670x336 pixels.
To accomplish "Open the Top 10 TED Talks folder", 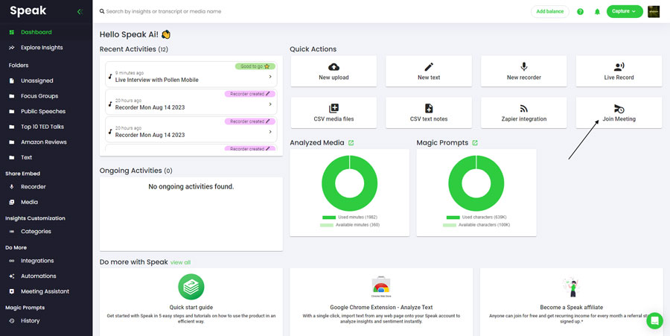I will 43,127.
